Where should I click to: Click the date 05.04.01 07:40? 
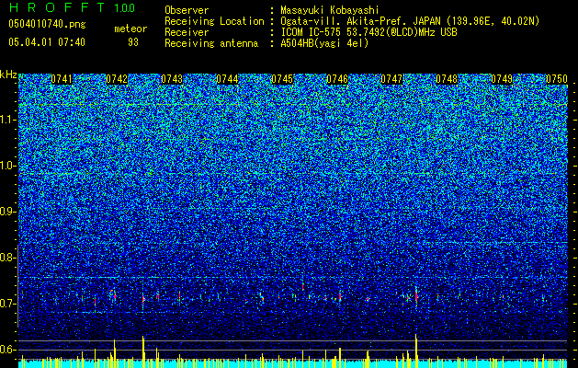pos(47,42)
